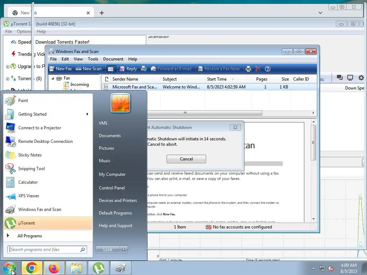
Task: Open VM1 user folder link
Action: point(103,123)
